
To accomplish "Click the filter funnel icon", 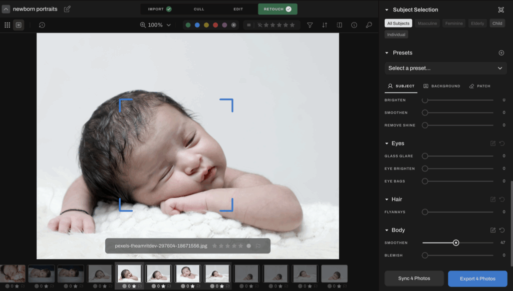I will 310,24.
